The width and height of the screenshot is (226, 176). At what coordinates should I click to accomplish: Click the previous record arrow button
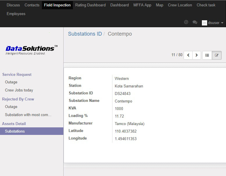188,55
